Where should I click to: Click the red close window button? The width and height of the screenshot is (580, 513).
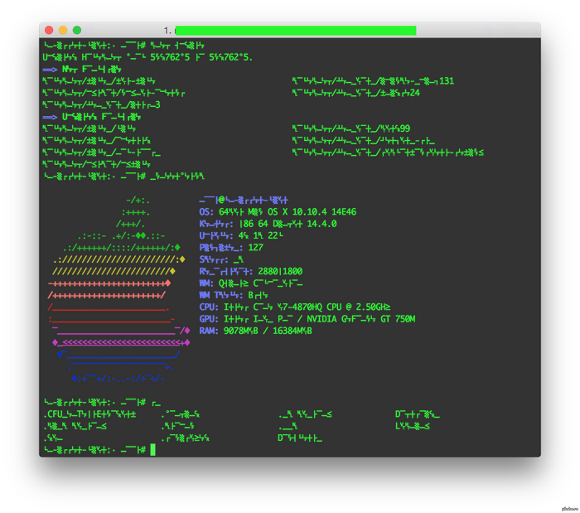49,30
